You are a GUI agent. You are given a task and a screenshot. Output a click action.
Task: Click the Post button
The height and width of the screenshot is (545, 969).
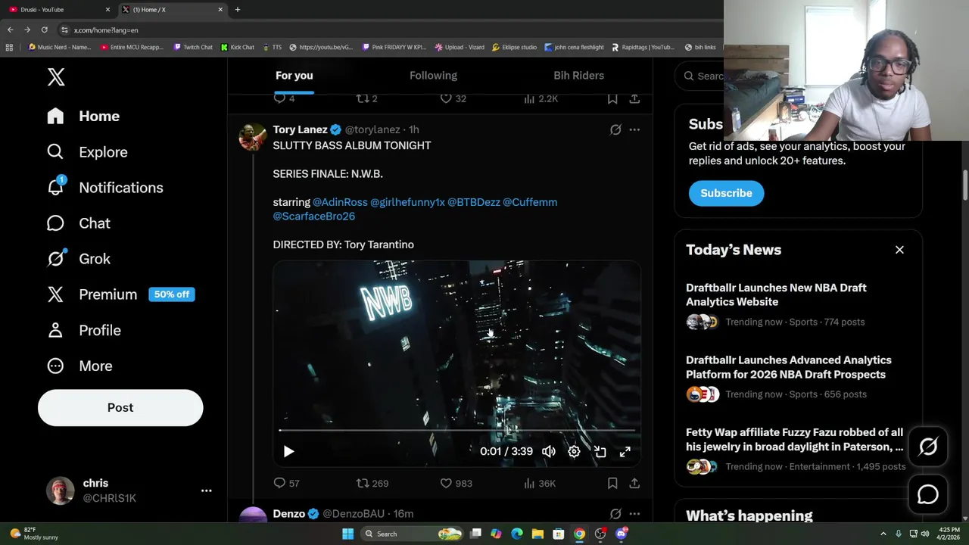click(x=120, y=407)
